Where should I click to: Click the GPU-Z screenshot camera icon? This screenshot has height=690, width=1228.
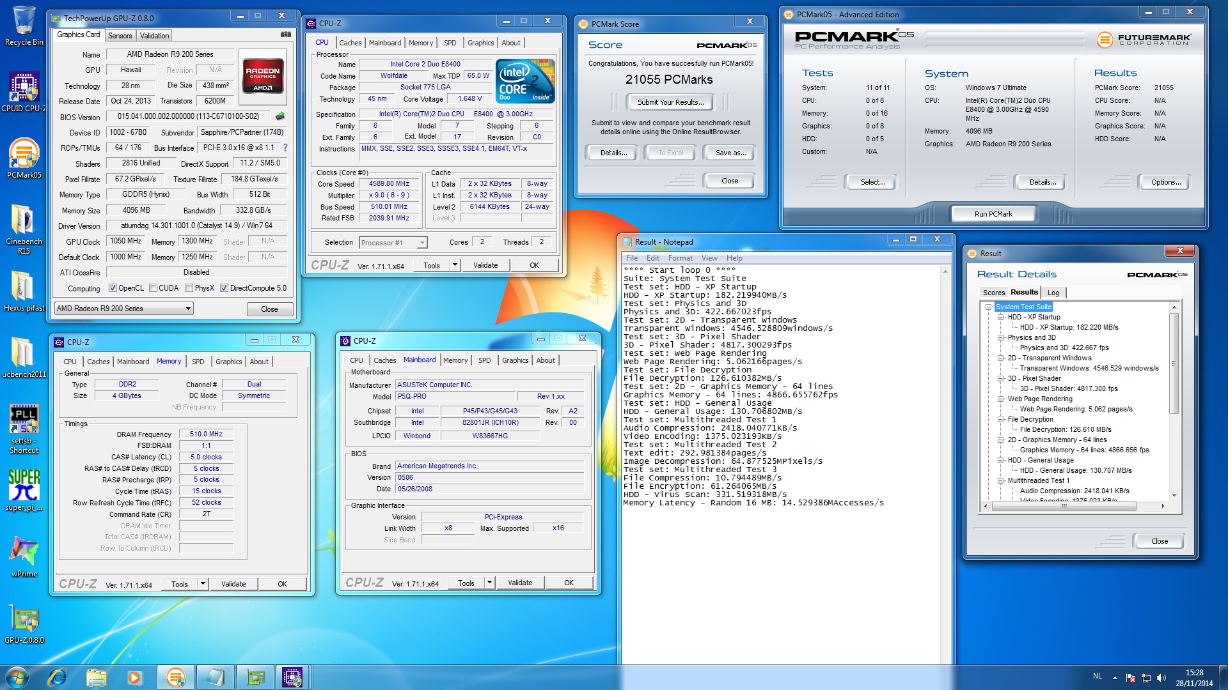(286, 34)
